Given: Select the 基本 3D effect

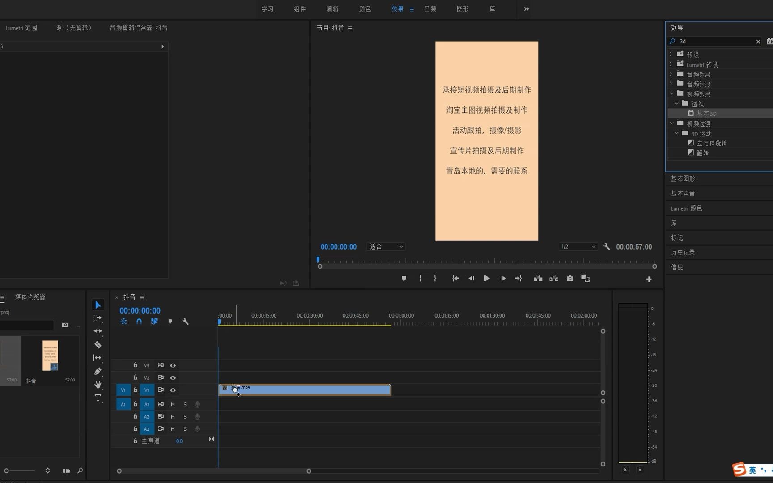Looking at the screenshot, I should (x=706, y=114).
